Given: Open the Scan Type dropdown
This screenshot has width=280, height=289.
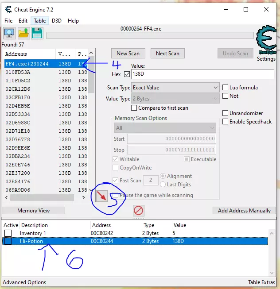Looking at the screenshot, I should (x=175, y=88).
